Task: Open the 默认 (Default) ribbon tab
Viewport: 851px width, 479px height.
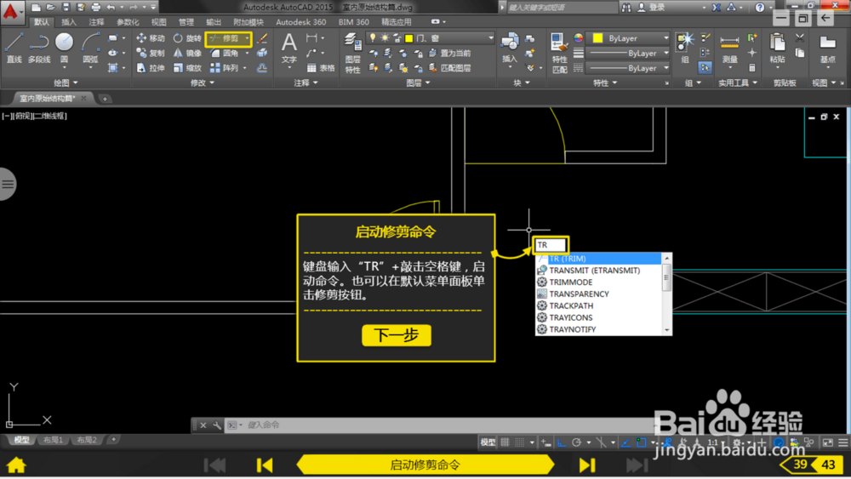Action: tap(41, 22)
